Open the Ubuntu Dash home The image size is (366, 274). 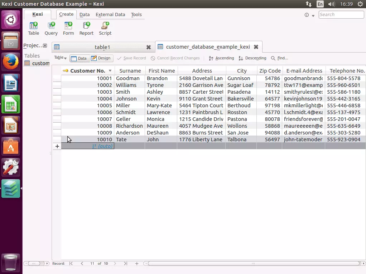pos(11,20)
